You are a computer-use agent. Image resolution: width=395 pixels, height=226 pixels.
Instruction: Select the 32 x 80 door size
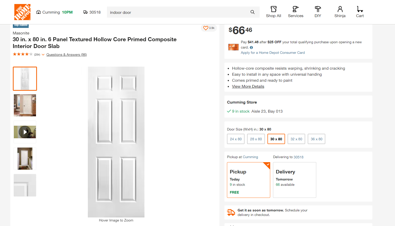[296, 139]
